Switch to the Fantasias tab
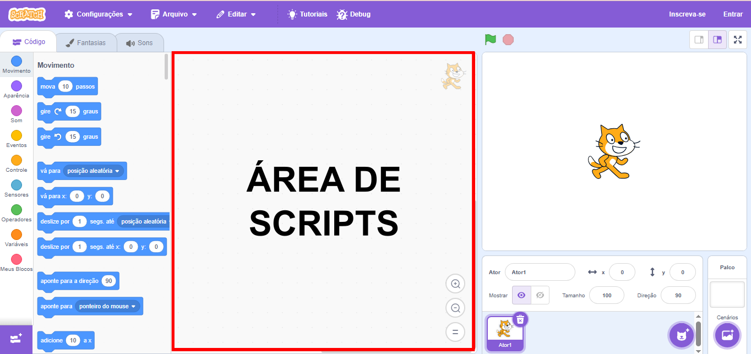This screenshot has height=354, width=751. click(86, 43)
